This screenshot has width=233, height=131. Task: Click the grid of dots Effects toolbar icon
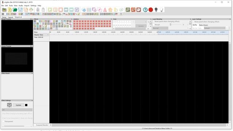(89, 10)
